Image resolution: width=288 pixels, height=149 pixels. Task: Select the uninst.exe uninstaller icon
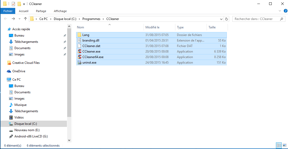click(79, 62)
